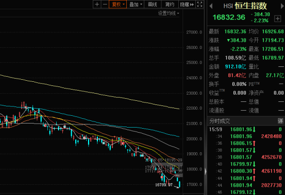
Task: Click the 16789.97 low marker on chart
Action: [164, 185]
